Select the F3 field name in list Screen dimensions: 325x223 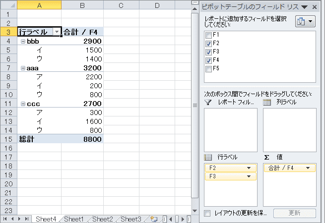coord(216,52)
